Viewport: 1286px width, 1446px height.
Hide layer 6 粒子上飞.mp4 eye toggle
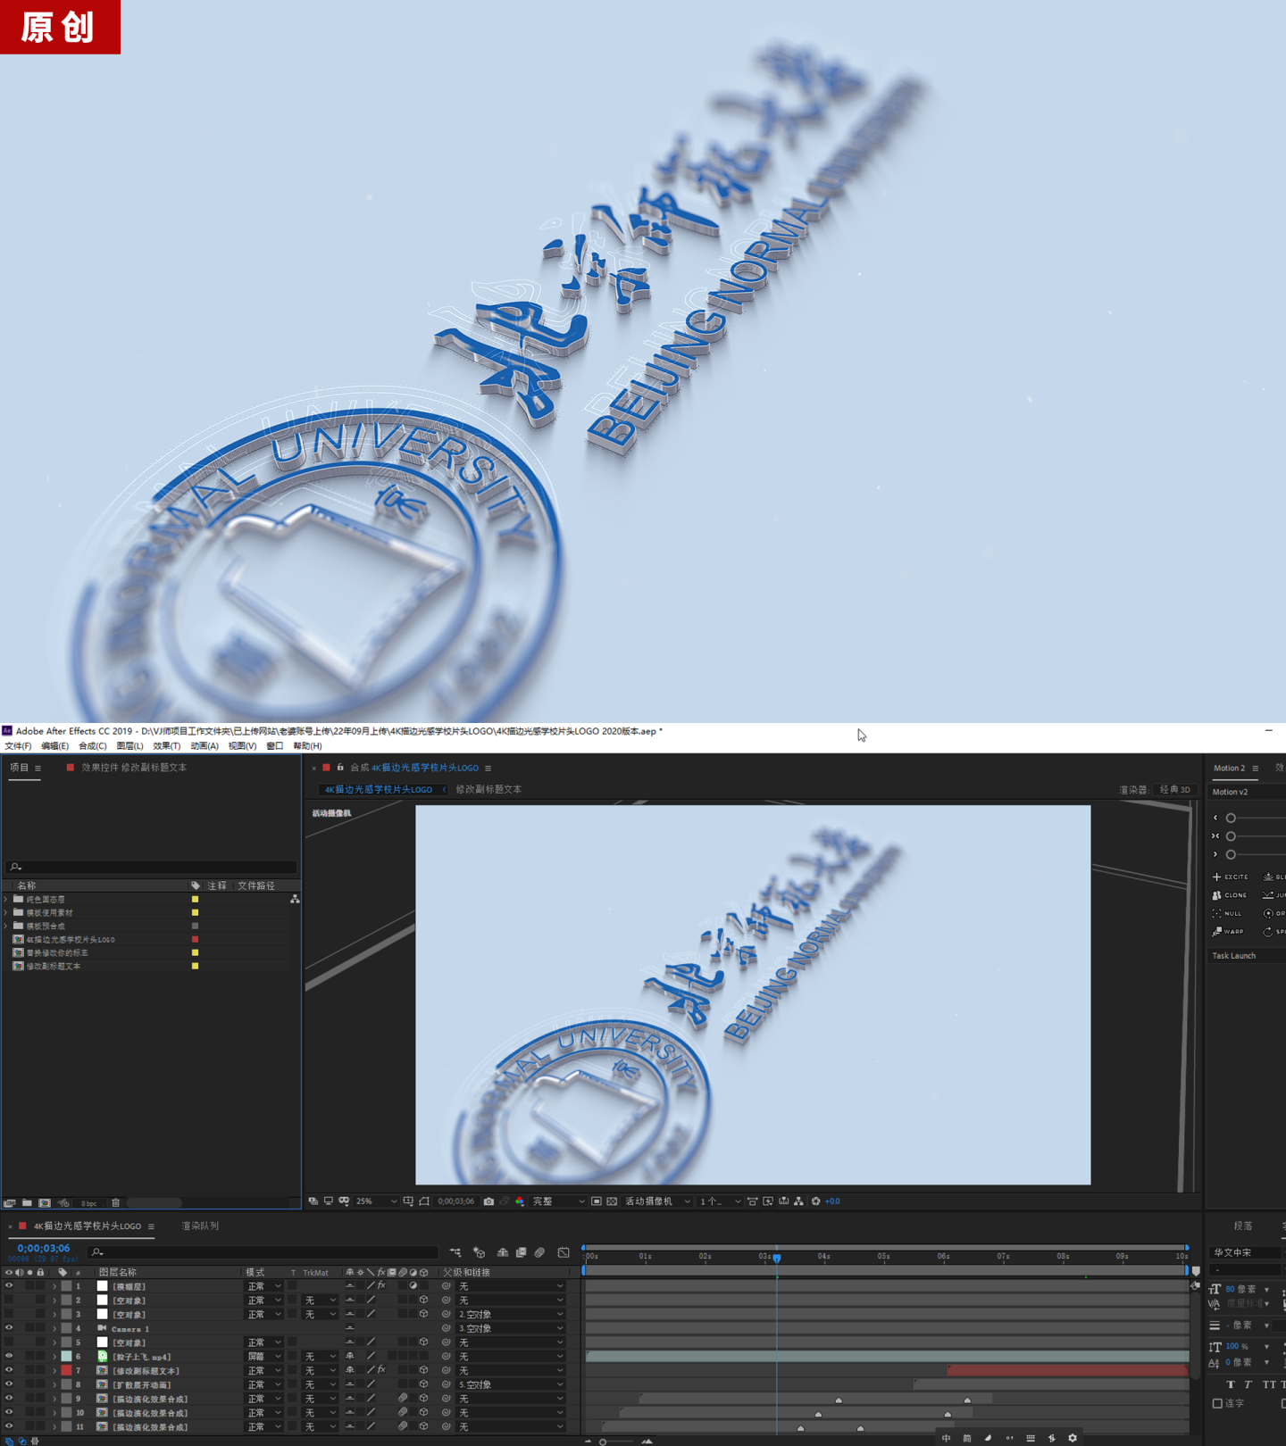pyautogui.click(x=9, y=1357)
